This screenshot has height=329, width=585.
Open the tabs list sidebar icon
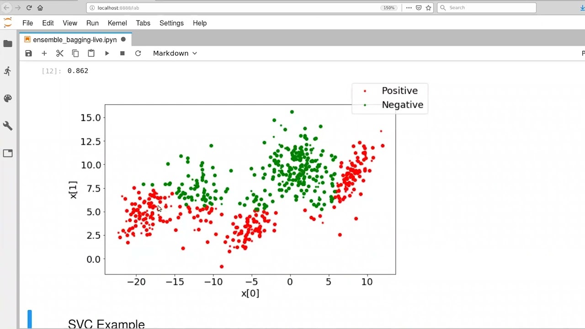click(8, 153)
